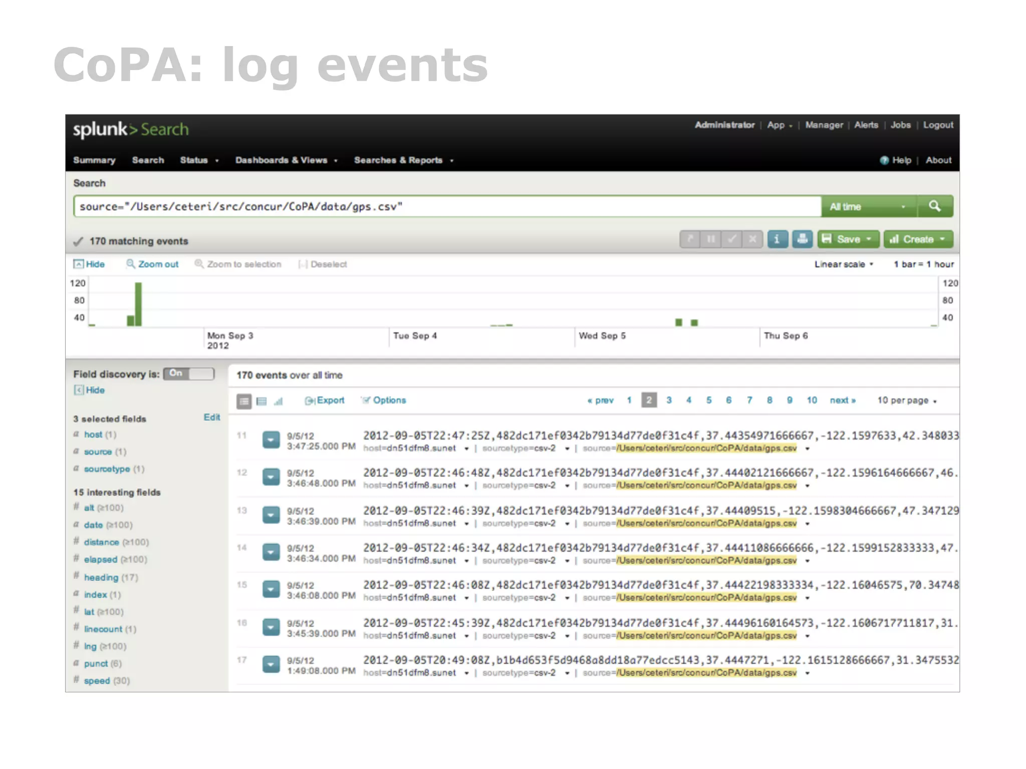Select the distance interesting field
1026x769 pixels.
101,542
